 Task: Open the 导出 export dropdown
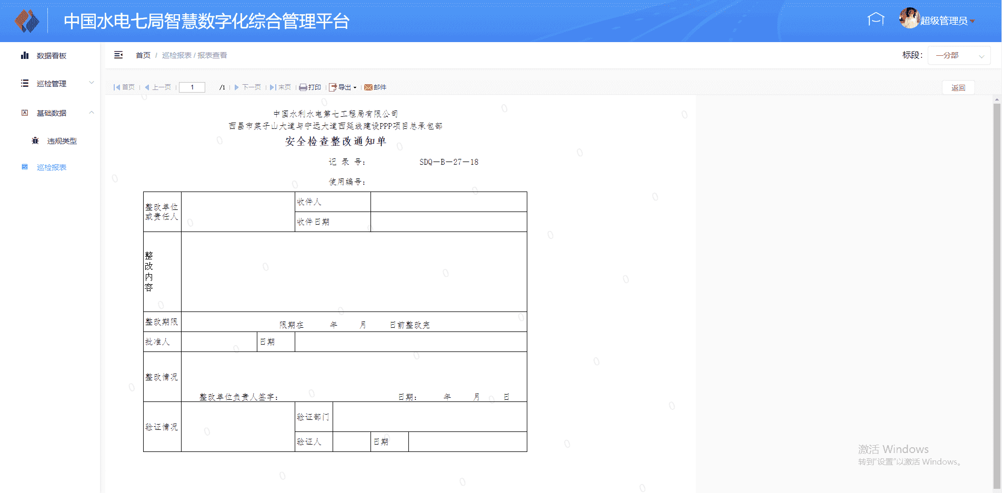click(343, 87)
